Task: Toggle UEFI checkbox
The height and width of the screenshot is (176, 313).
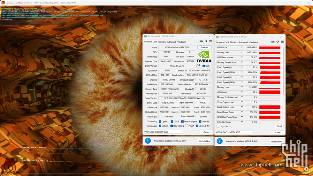Action: coord(204,66)
